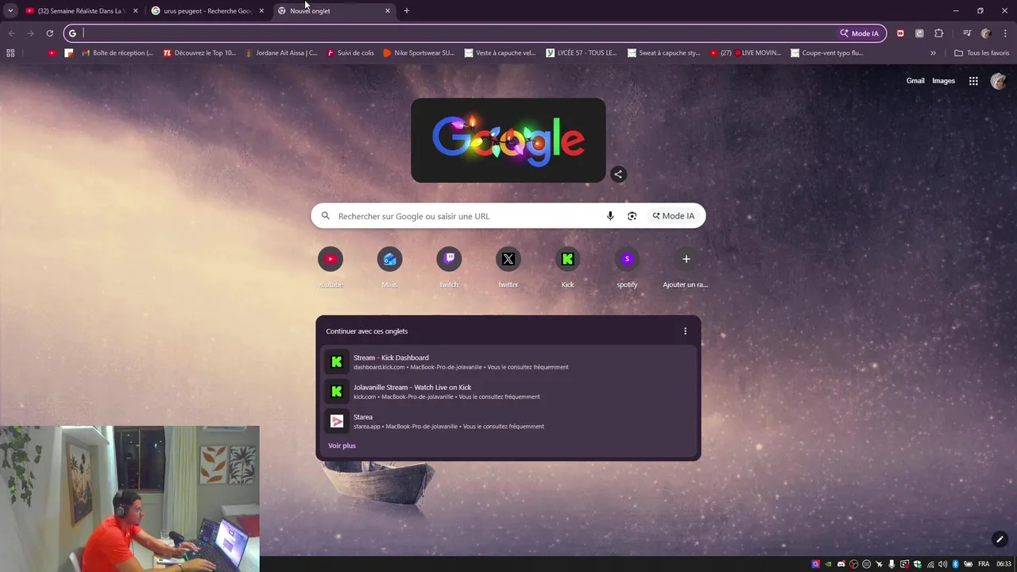Open Stream - Kick Dashboard entry

(508, 362)
